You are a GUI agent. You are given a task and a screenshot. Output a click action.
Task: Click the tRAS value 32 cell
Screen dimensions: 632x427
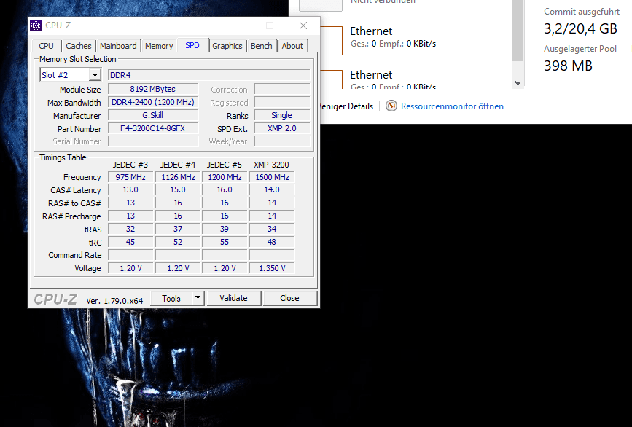coord(130,230)
